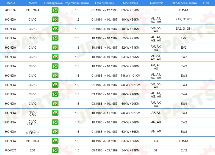Select the power value 63kW / 85KM
Image resolution: width=215 pixels, height=155 pixels.
(x=130, y=10)
